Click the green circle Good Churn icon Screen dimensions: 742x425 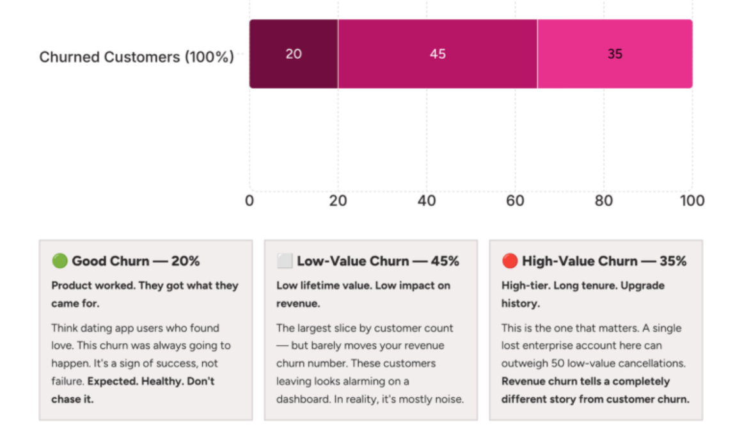59,261
